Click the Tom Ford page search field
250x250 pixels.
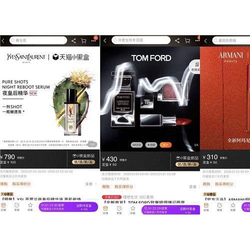point(141,40)
